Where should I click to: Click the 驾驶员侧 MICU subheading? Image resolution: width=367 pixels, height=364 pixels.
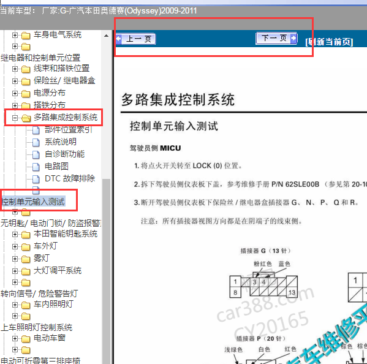point(156,148)
